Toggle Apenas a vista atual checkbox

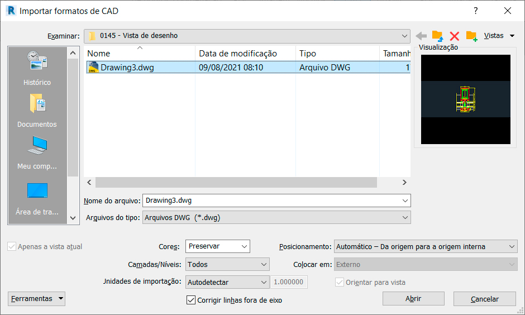tap(12, 246)
